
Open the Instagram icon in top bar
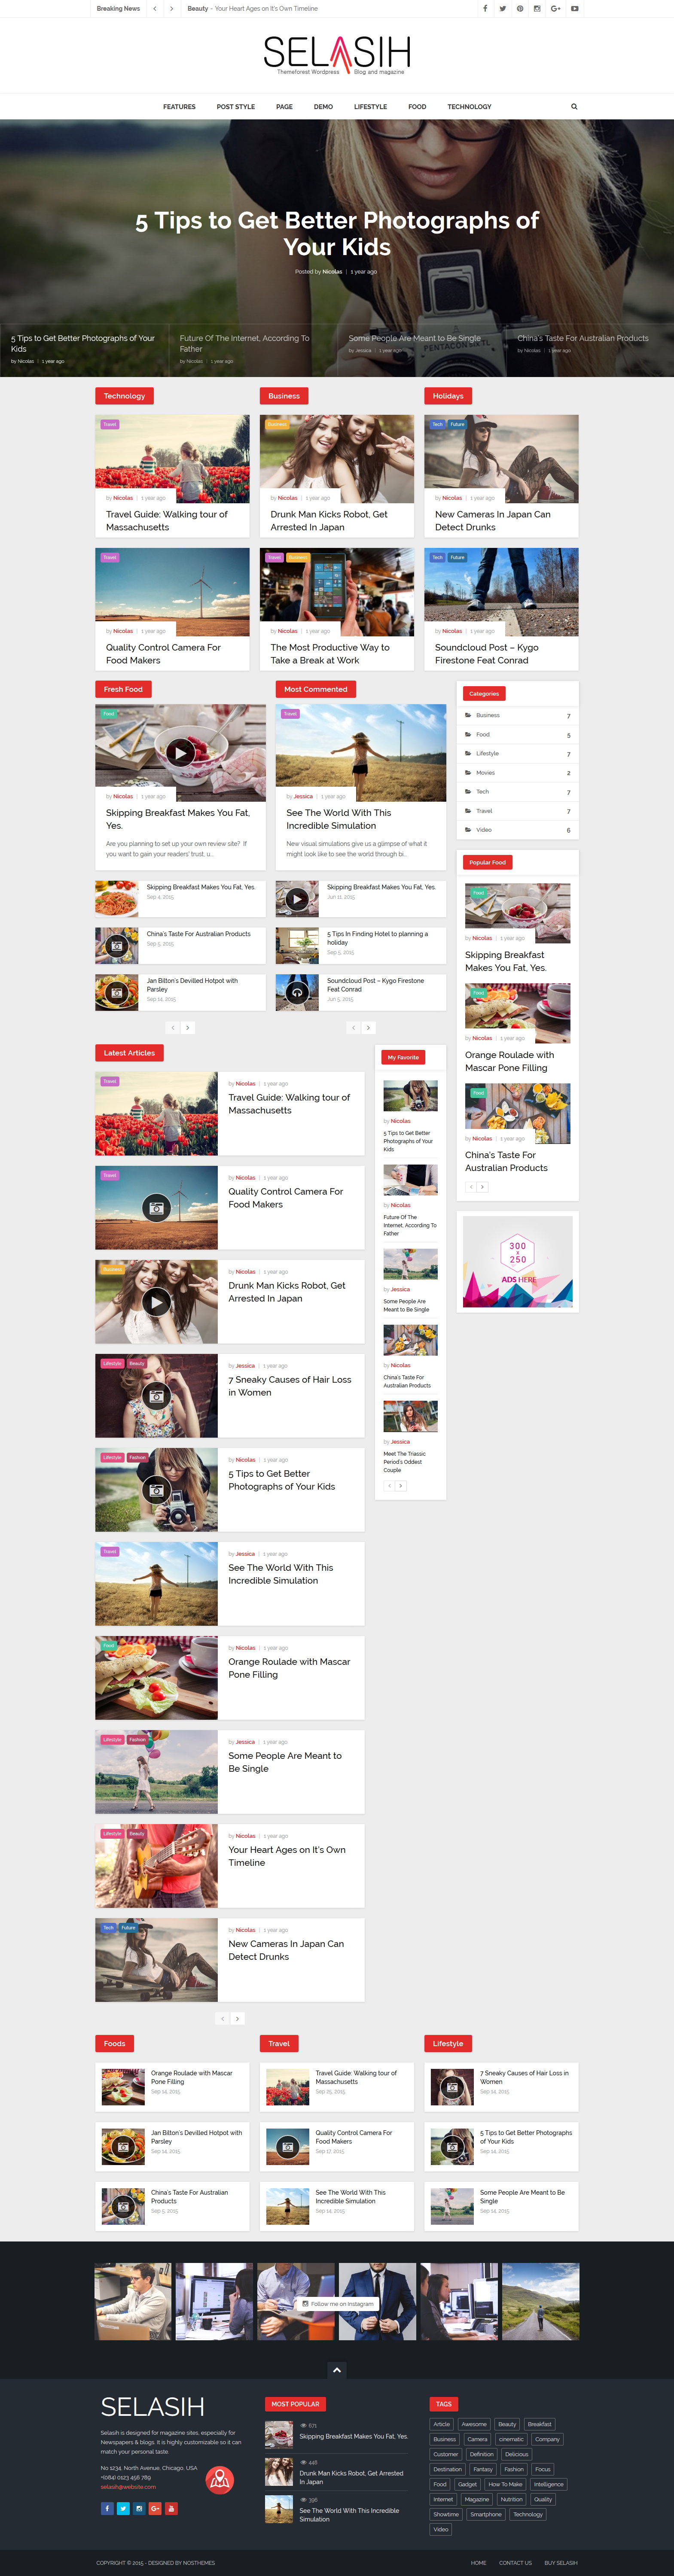pos(537,8)
